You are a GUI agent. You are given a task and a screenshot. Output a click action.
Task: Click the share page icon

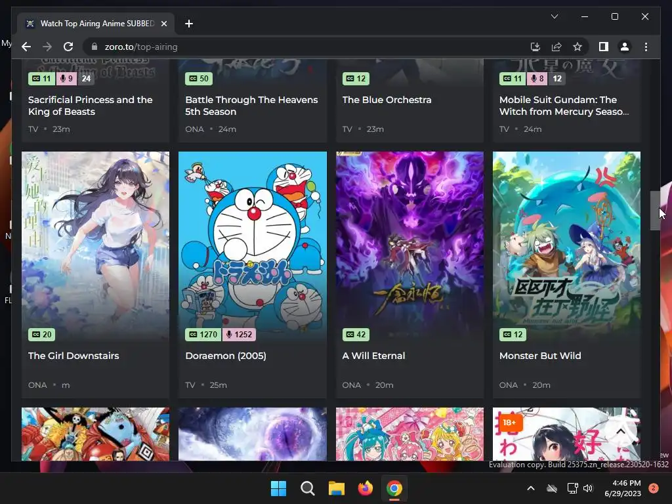coord(556,47)
